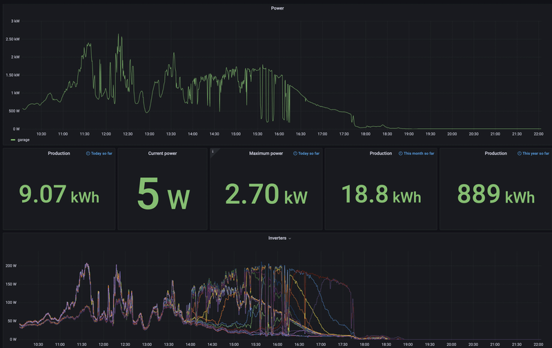Image resolution: width=552 pixels, height=348 pixels.
Task: Click the 9.07 kWh production value
Action: click(x=59, y=194)
